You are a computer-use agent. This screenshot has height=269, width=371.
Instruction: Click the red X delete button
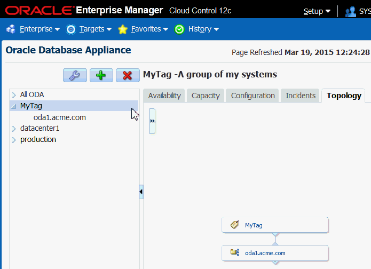[128, 75]
